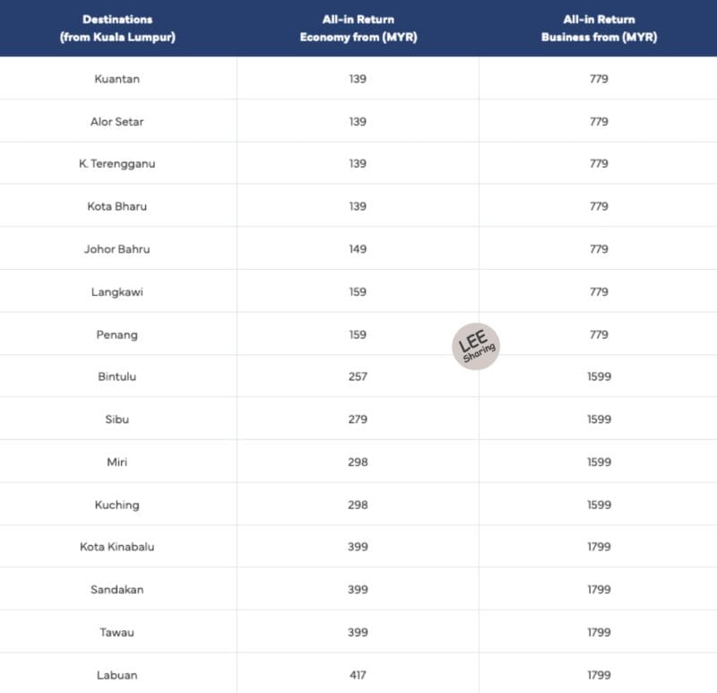Viewport: 717px width, 693px height.
Task: Click the Kota Kinabalu destination
Action: coord(117,547)
